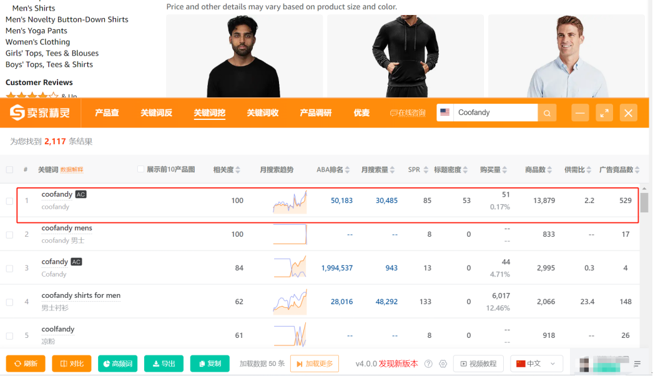
Task: Click the 导出 export button
Action: [163, 364]
